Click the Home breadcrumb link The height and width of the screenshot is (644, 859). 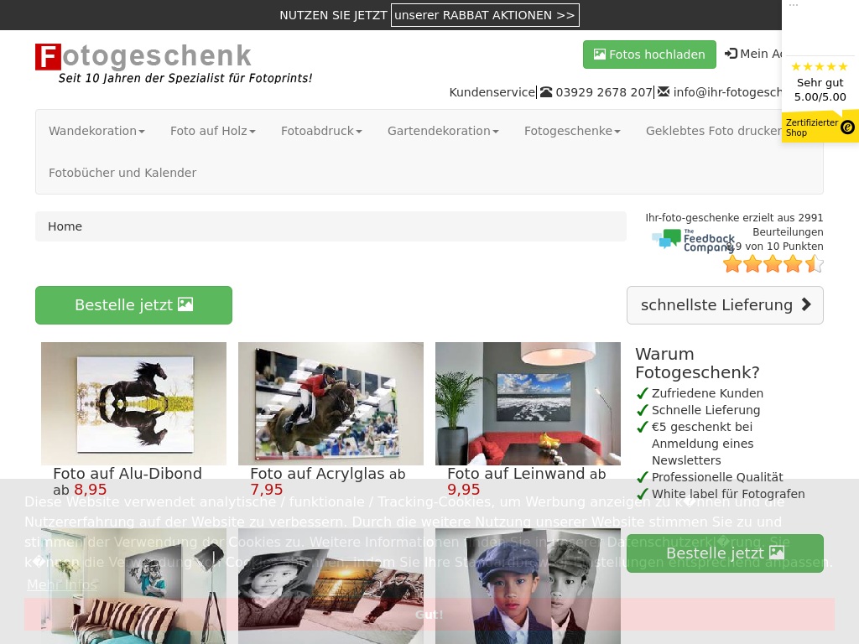pos(65,226)
